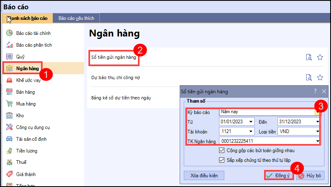Toggle Sắp xếp chứng từ theo thứ tự lập
The width and height of the screenshot is (331, 187).
tap(221, 160)
